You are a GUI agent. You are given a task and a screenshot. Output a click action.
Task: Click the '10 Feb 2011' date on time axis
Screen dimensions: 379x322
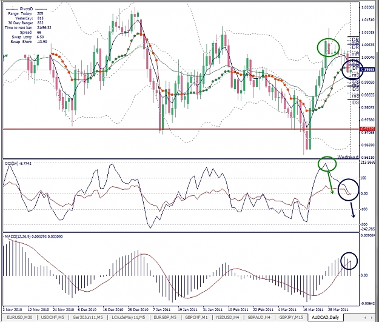[x=238, y=310]
